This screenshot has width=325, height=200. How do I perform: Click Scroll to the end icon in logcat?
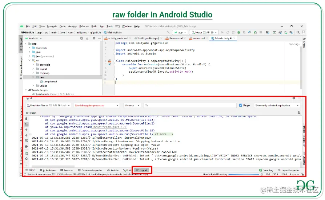(x=26, y=124)
